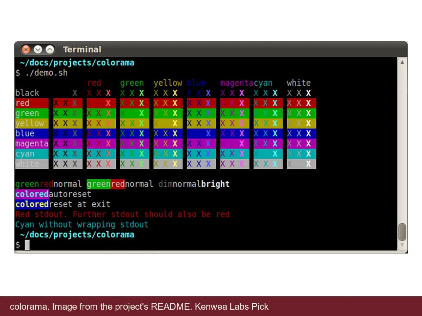
Task: Click the terminal cursor at the bottom prompt
Action: 27,245
